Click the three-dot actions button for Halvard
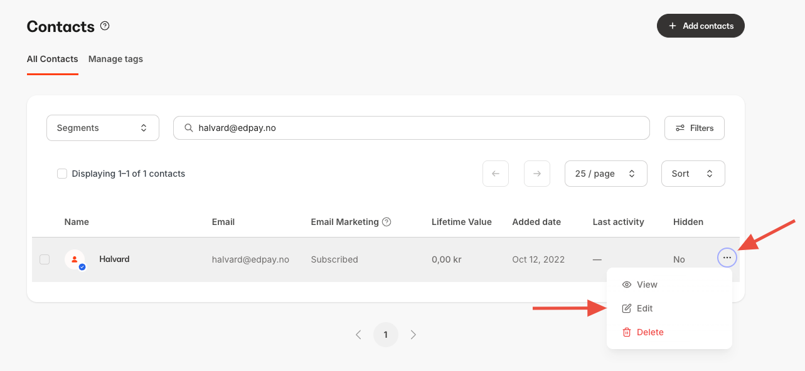The width and height of the screenshot is (805, 371). click(x=727, y=258)
